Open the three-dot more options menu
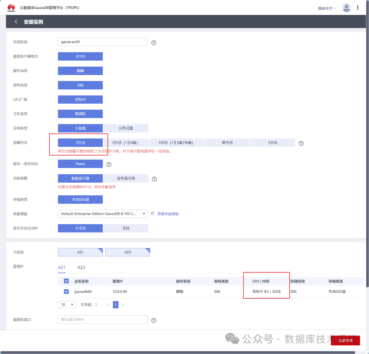The width and height of the screenshot is (369, 354). click(x=358, y=8)
